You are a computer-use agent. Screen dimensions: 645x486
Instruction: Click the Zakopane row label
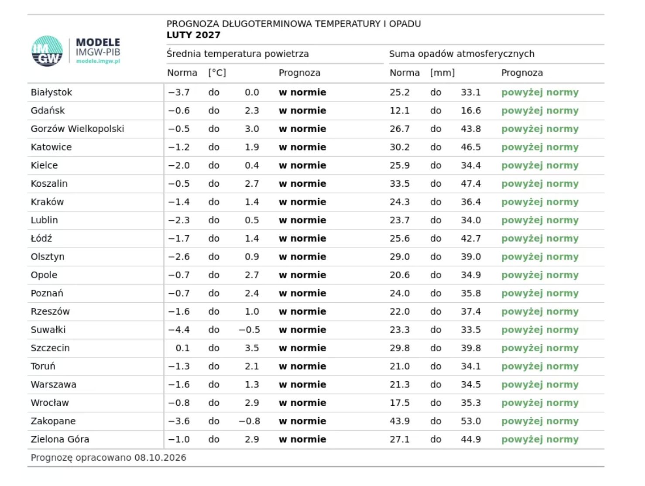coord(53,421)
